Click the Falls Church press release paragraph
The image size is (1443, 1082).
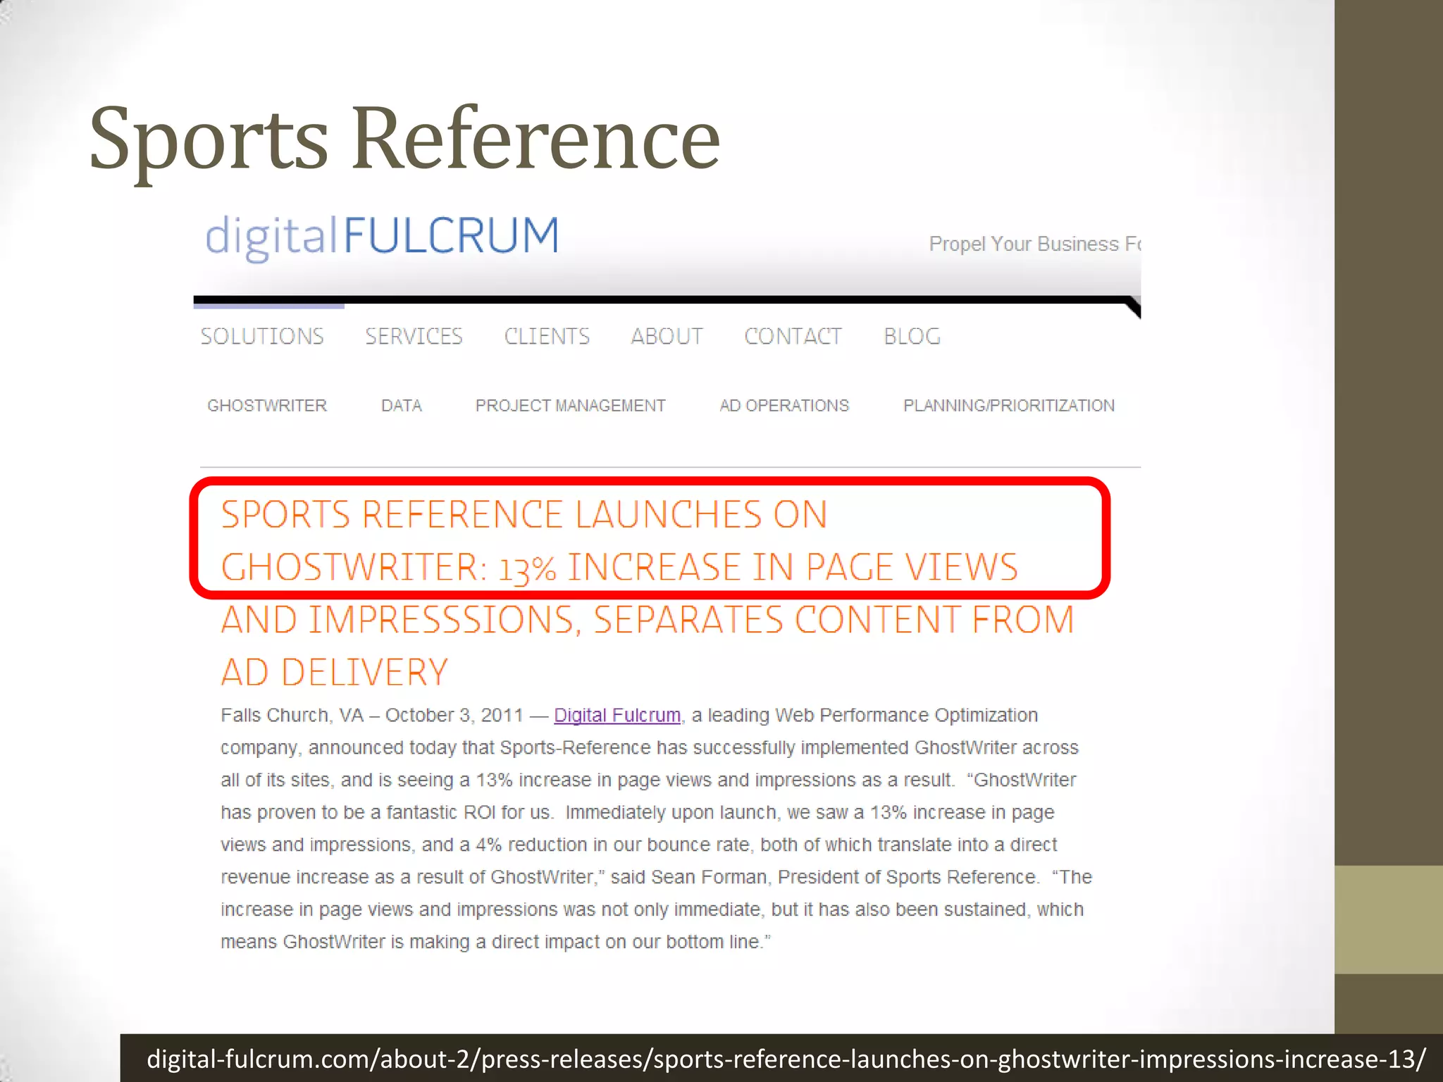pos(655,828)
